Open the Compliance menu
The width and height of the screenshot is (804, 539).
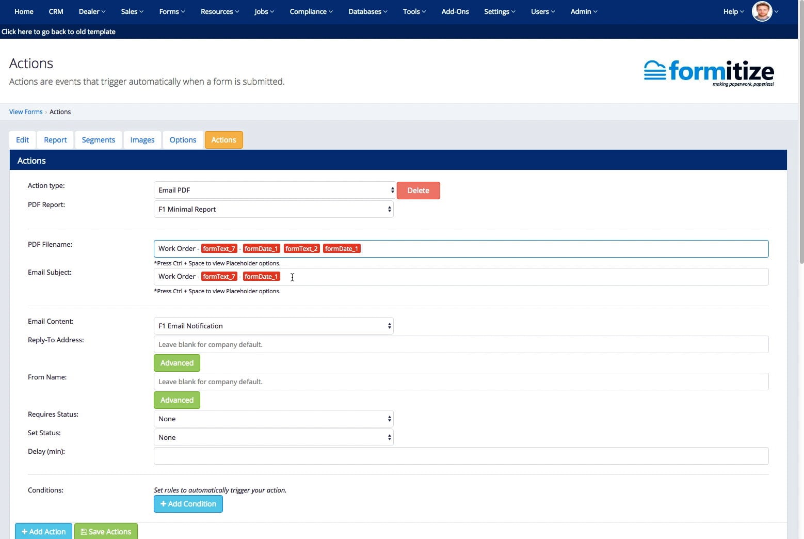pyautogui.click(x=311, y=11)
